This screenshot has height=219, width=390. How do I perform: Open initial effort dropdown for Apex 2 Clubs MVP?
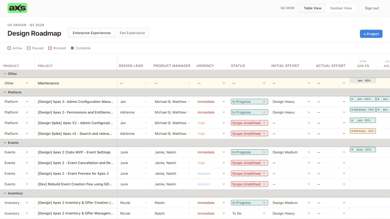291,152
